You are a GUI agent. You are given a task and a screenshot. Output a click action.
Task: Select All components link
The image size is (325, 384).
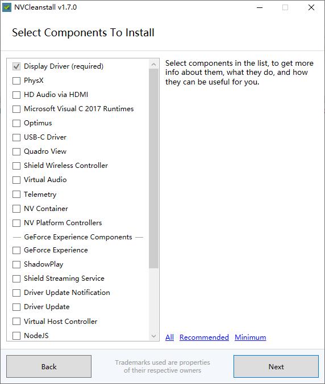click(169, 337)
